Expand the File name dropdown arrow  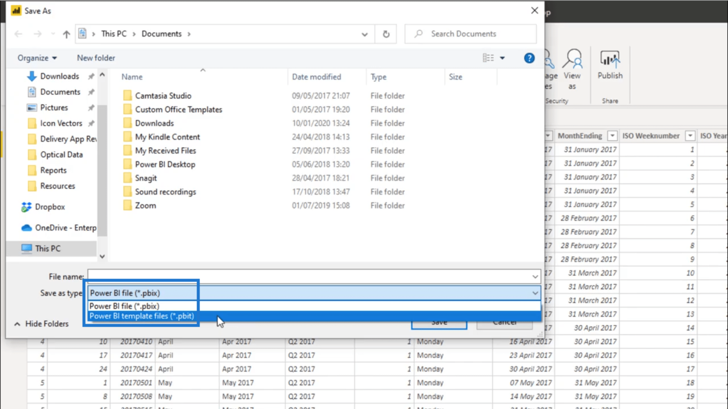pos(535,277)
